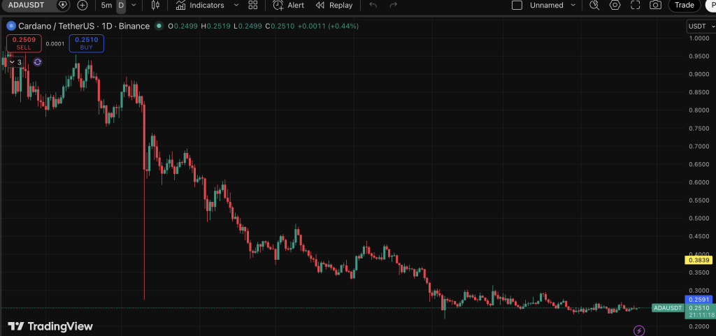The width and height of the screenshot is (716, 336).
Task: Click the green ADAUSDT price line tag
Action: click(x=667, y=308)
